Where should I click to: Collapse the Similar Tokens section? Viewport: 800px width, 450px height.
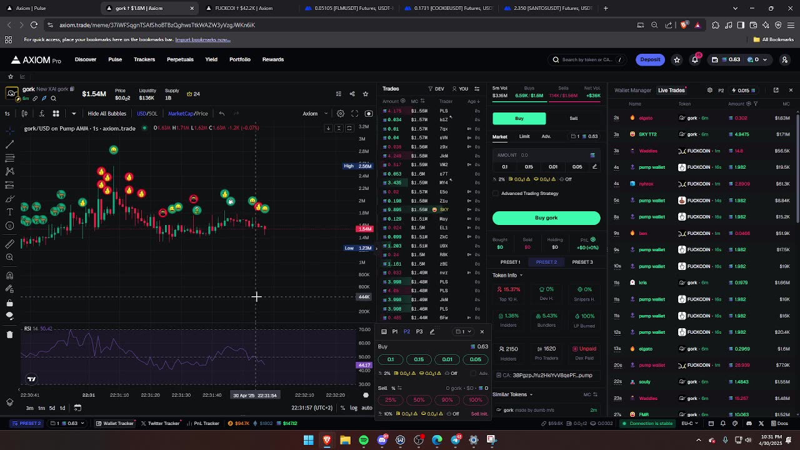[x=512, y=395]
